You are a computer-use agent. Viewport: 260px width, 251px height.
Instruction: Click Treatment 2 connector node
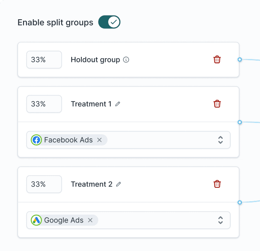240,202
